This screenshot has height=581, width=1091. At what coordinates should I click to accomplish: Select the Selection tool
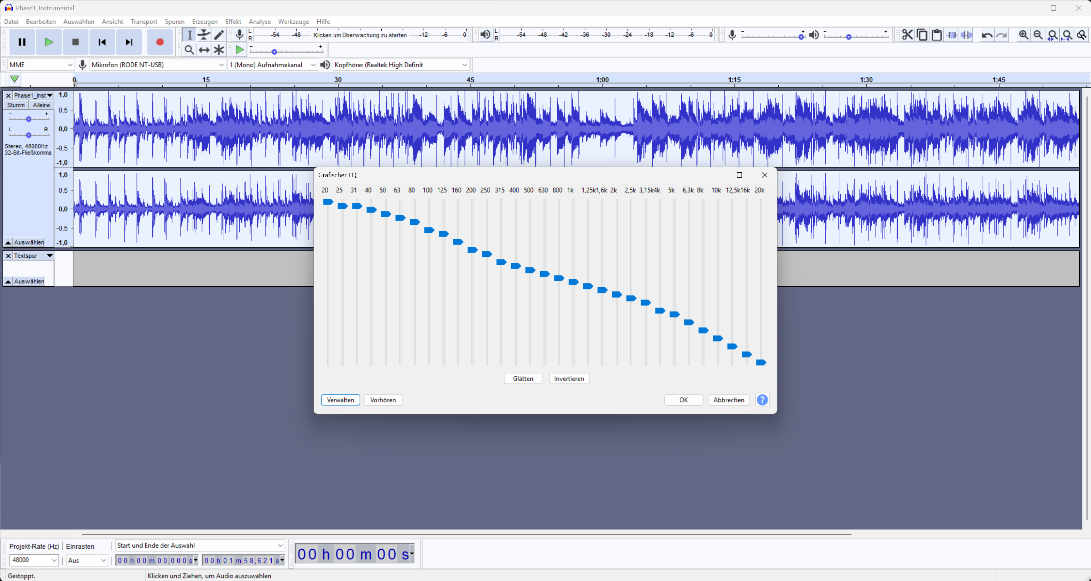pyautogui.click(x=189, y=35)
